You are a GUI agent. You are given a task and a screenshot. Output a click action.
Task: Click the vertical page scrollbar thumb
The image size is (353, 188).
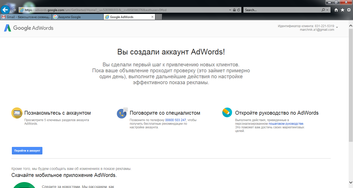pyautogui.click(x=351, y=85)
